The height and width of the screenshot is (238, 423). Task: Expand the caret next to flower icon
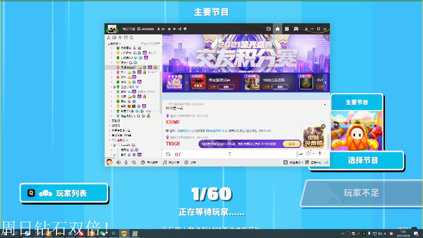[325, 153]
